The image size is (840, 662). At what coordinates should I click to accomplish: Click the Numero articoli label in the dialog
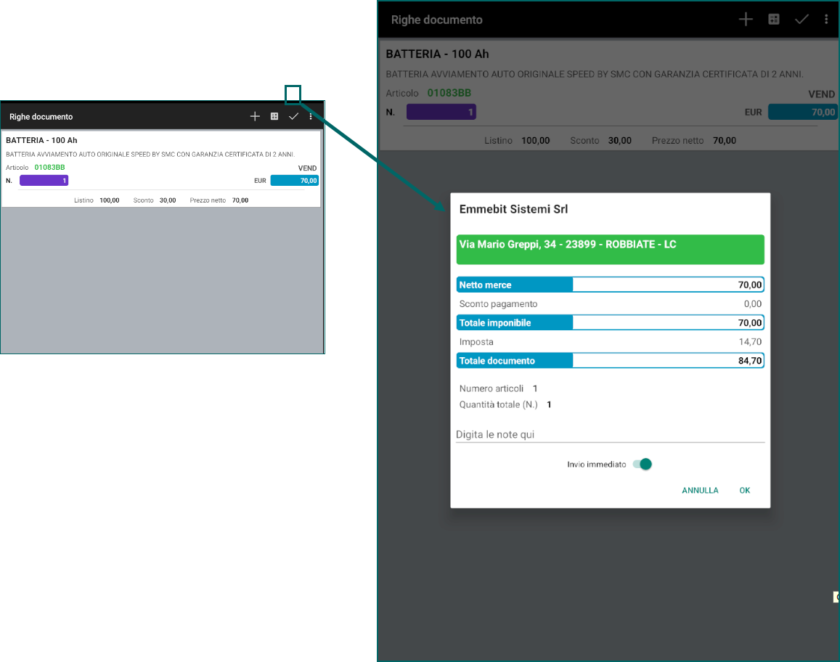[x=492, y=388]
